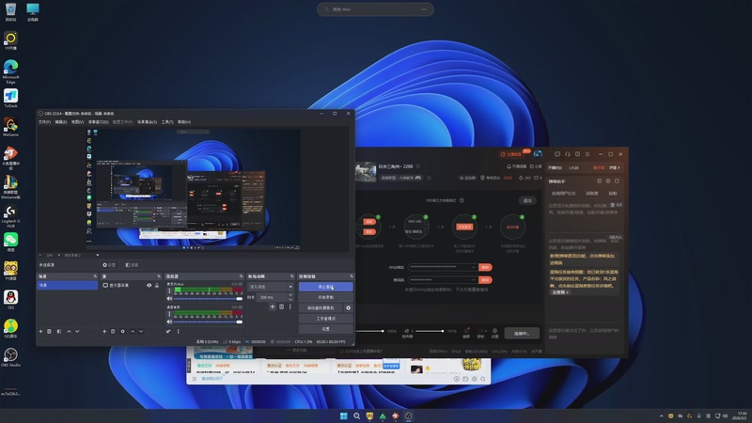Delete selected source with trash icon
The image size is (752, 423).
[x=113, y=332]
